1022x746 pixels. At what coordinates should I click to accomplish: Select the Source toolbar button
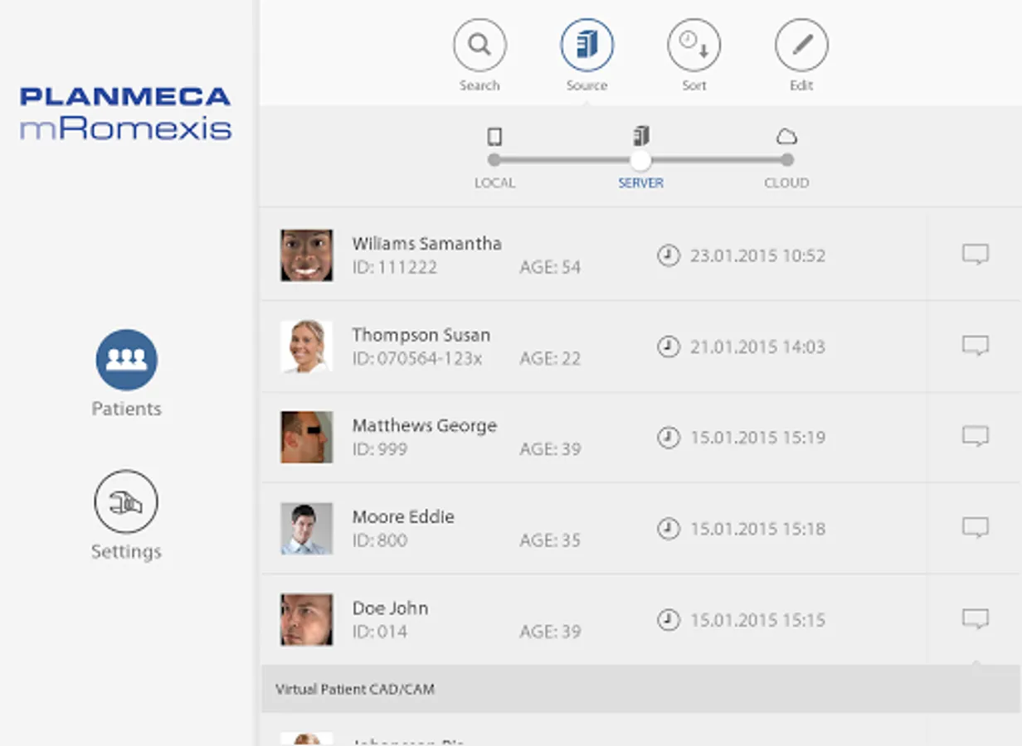click(x=586, y=45)
